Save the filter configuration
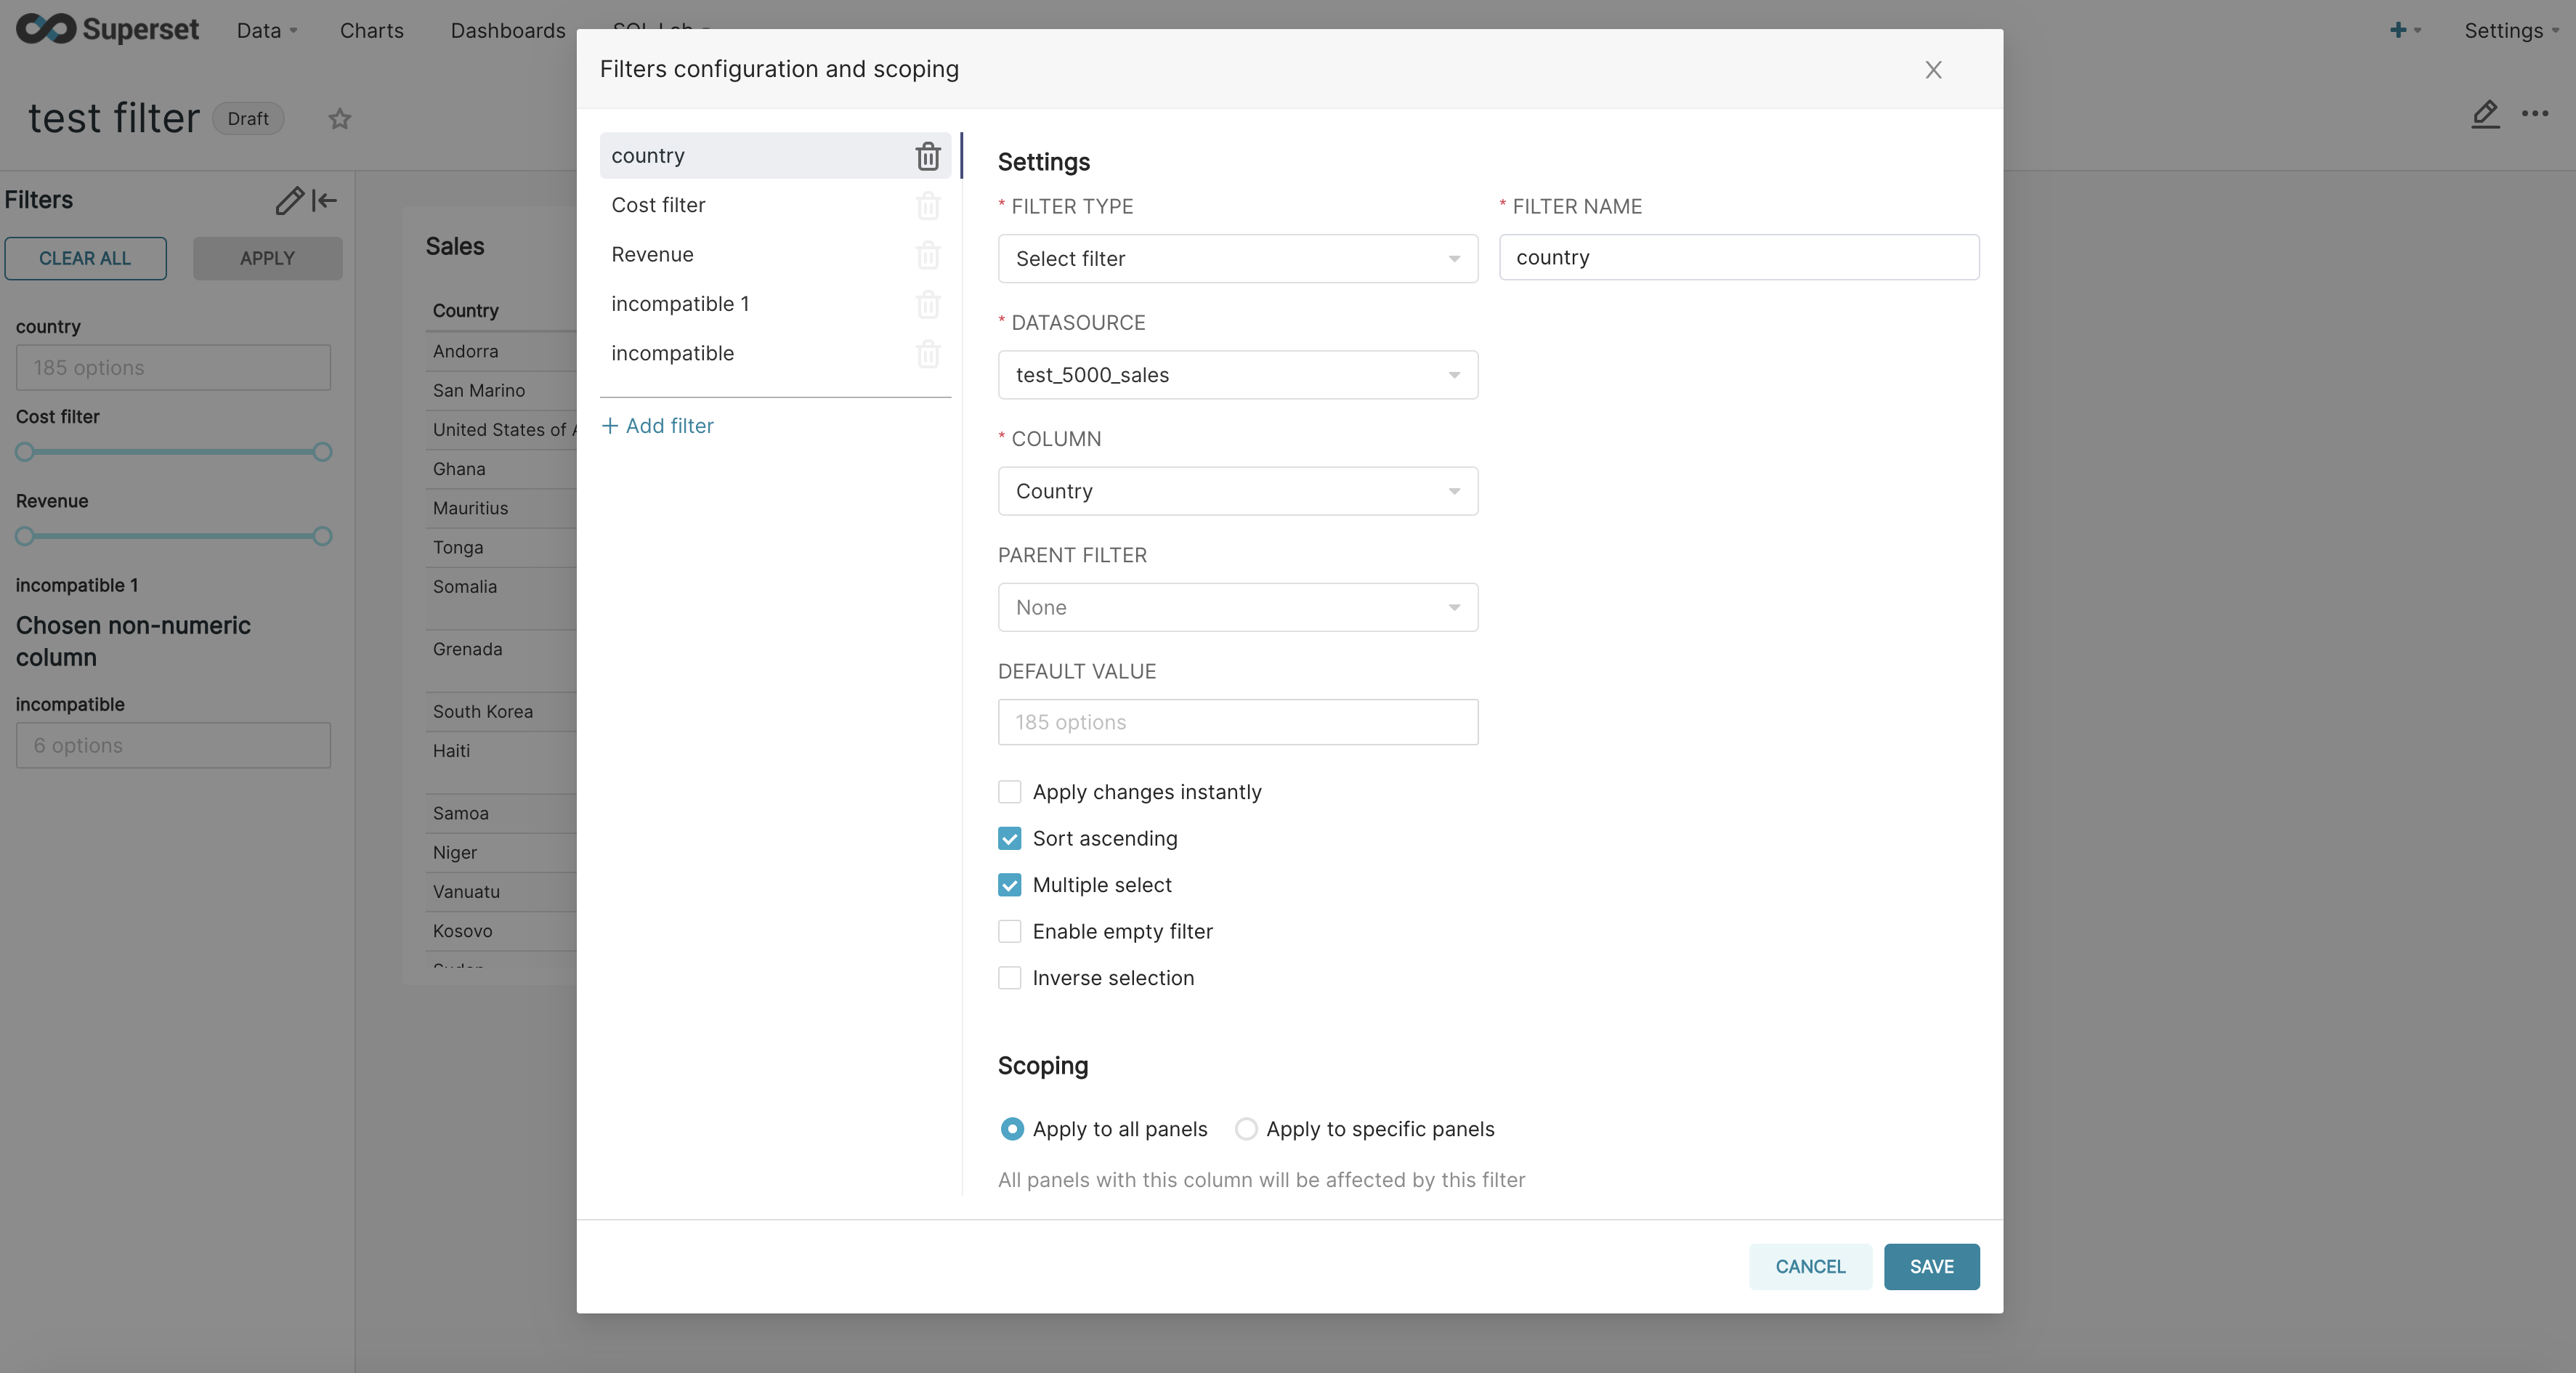This screenshot has width=2576, height=1373. tap(1931, 1266)
